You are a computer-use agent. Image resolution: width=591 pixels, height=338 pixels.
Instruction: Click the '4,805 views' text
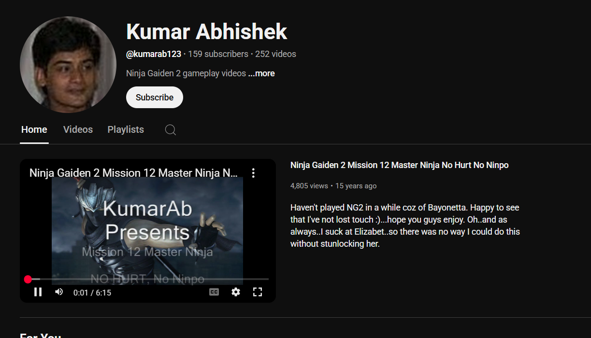click(309, 186)
